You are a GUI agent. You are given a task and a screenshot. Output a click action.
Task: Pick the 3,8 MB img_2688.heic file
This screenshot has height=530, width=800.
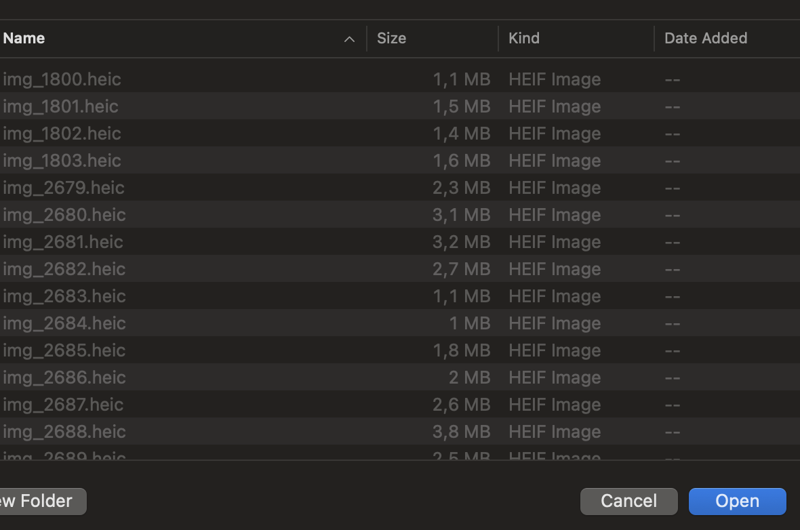tap(64, 432)
